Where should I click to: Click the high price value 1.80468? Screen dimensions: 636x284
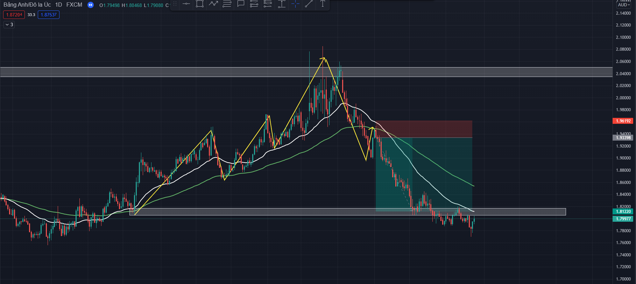pyautogui.click(x=134, y=5)
